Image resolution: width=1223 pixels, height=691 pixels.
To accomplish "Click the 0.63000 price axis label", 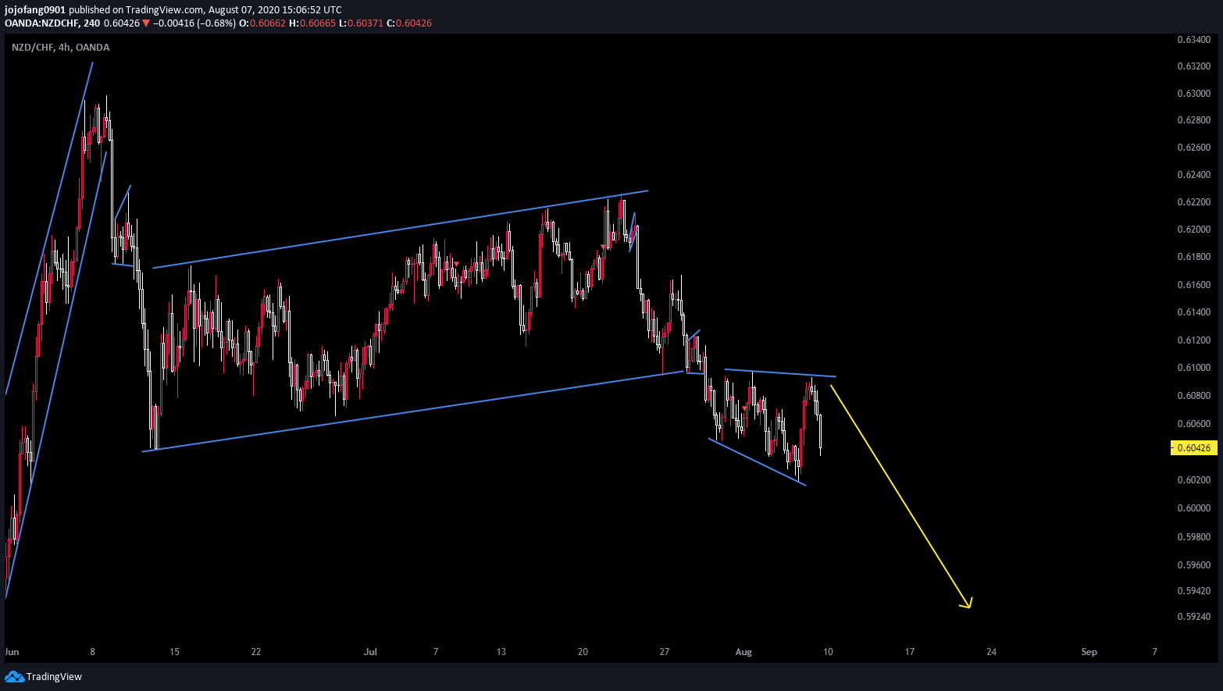I will click(1193, 94).
